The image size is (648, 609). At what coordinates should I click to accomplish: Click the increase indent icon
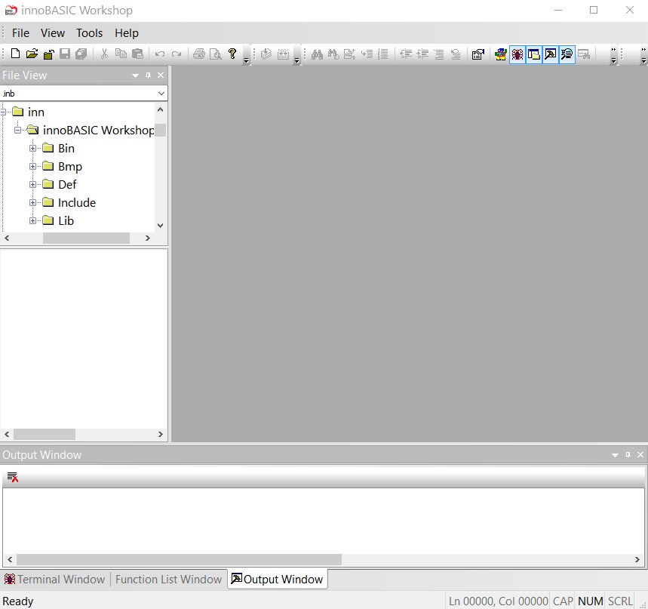tap(422, 54)
